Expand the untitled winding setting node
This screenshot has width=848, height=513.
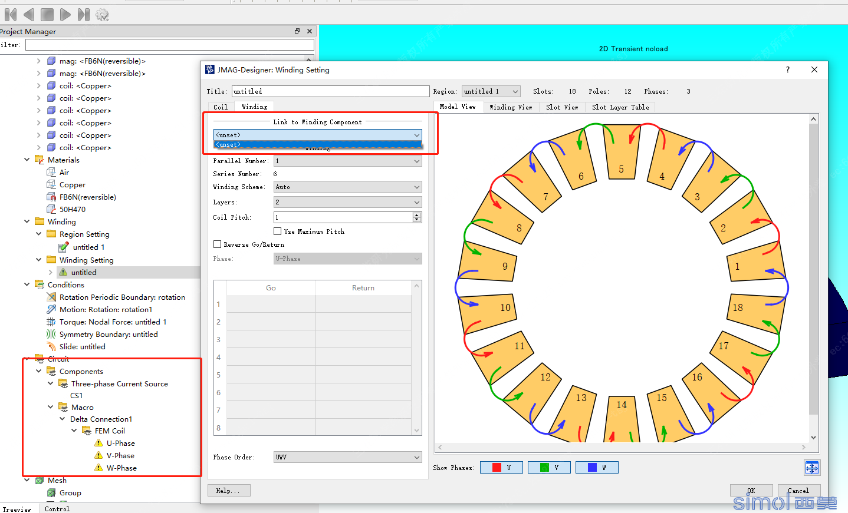[x=50, y=272]
